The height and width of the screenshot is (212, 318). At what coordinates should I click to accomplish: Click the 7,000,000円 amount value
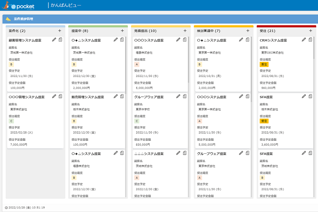(19, 145)
